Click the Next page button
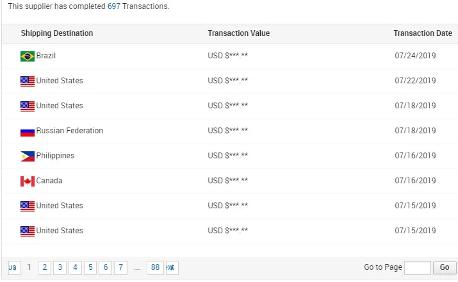 pos(172,267)
